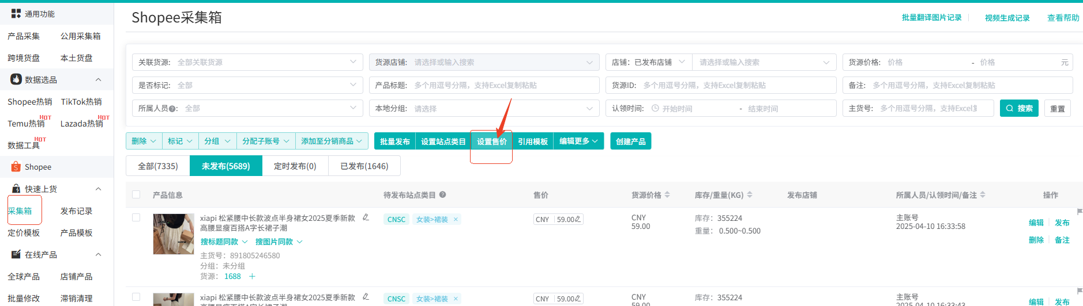Click 批量发布 button
The image size is (1083, 306).
395,141
